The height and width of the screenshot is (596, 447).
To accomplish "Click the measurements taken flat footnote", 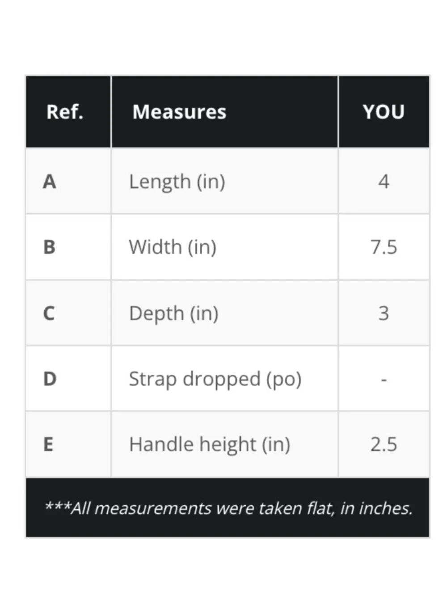I will pos(228,508).
